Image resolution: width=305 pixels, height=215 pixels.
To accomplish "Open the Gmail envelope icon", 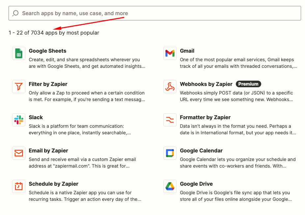I will pyautogui.click(x=170, y=54).
